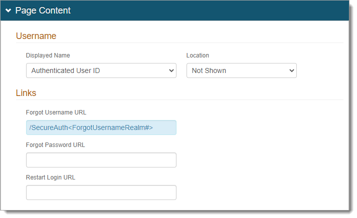Click the Forgot Username URL label

[56, 112]
